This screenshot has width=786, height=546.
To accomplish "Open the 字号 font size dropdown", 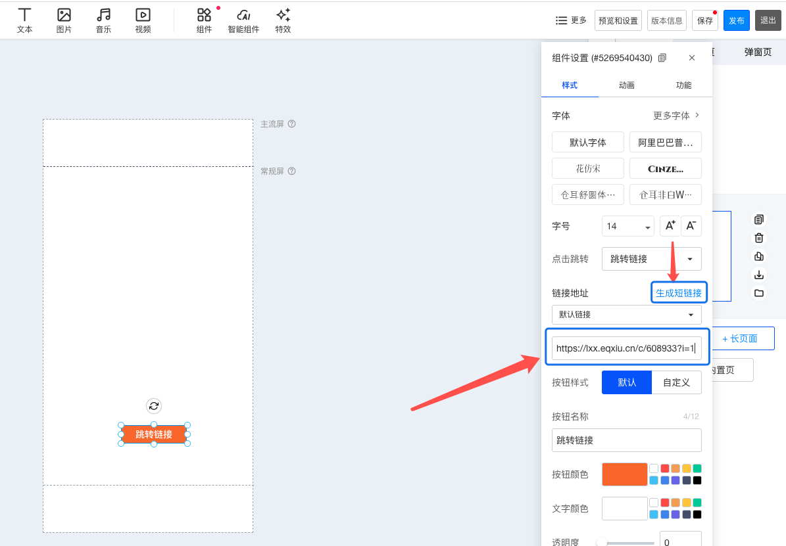I will (x=628, y=226).
